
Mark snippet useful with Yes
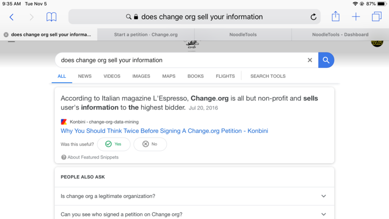(x=114, y=144)
